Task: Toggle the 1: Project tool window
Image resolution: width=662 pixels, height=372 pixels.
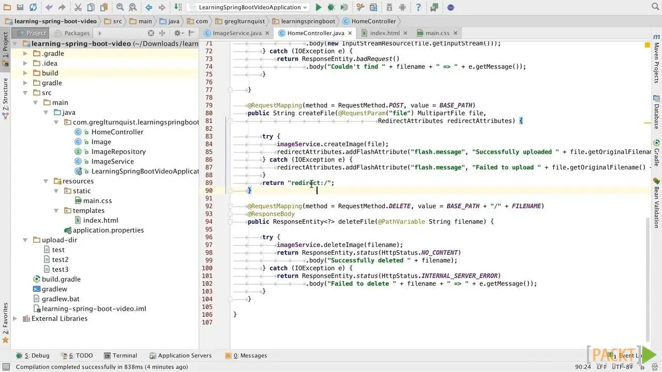Action: point(5,49)
